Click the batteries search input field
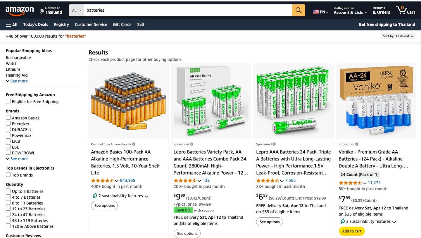The image size is (421, 238). coord(187,10)
